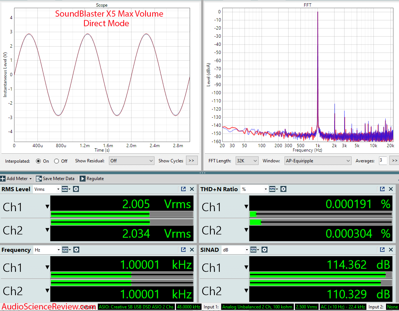Viewport: 399px width, 311px height.
Task: Expand RMS Level Ch2 channel arrow
Action: pos(47,230)
